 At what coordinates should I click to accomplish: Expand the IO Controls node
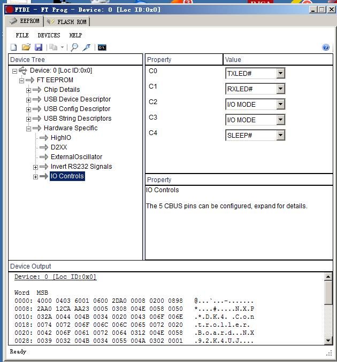pyautogui.click(x=35, y=177)
